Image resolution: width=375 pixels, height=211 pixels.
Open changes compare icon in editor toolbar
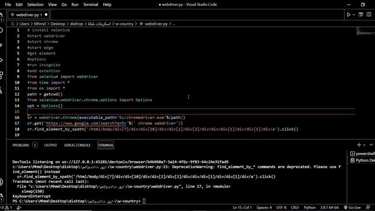tap(361, 15)
